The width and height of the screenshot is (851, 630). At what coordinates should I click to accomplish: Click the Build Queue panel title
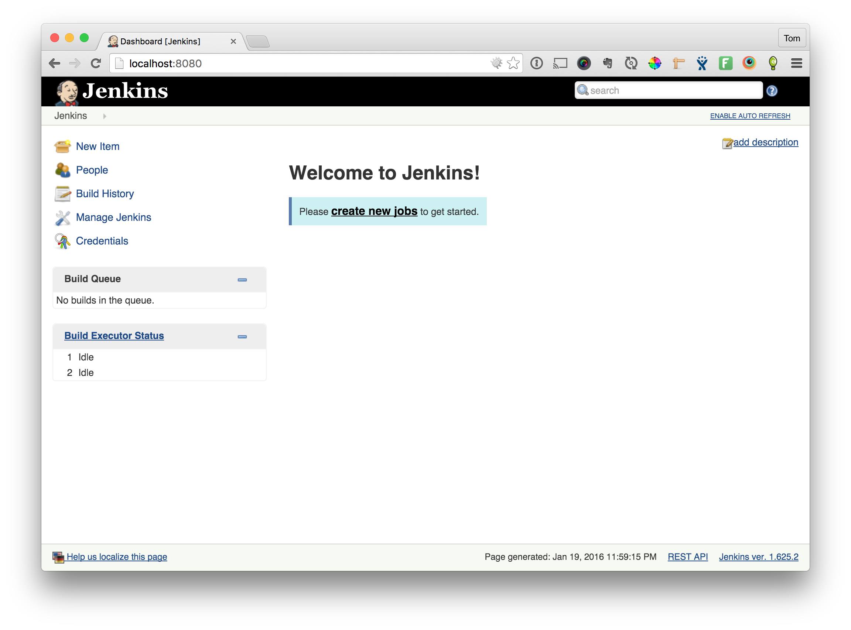(x=93, y=279)
